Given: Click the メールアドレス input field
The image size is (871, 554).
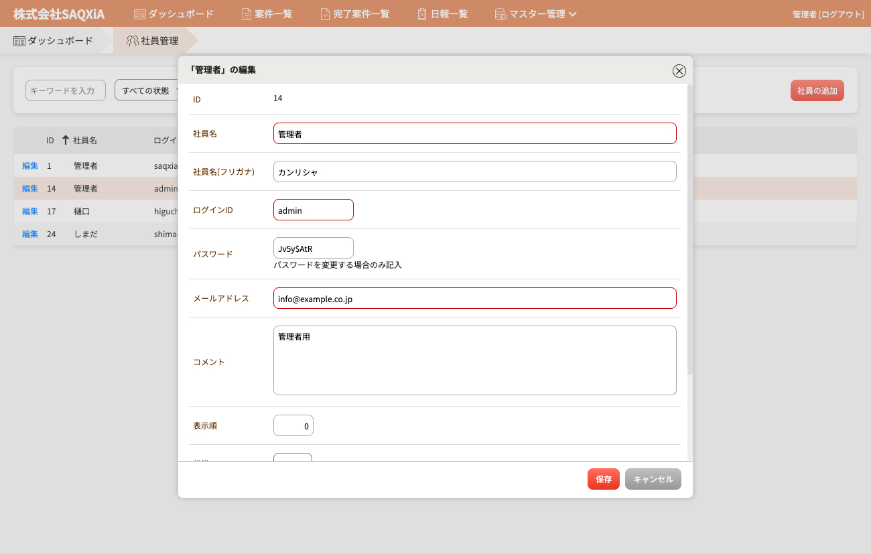Looking at the screenshot, I should [474, 299].
